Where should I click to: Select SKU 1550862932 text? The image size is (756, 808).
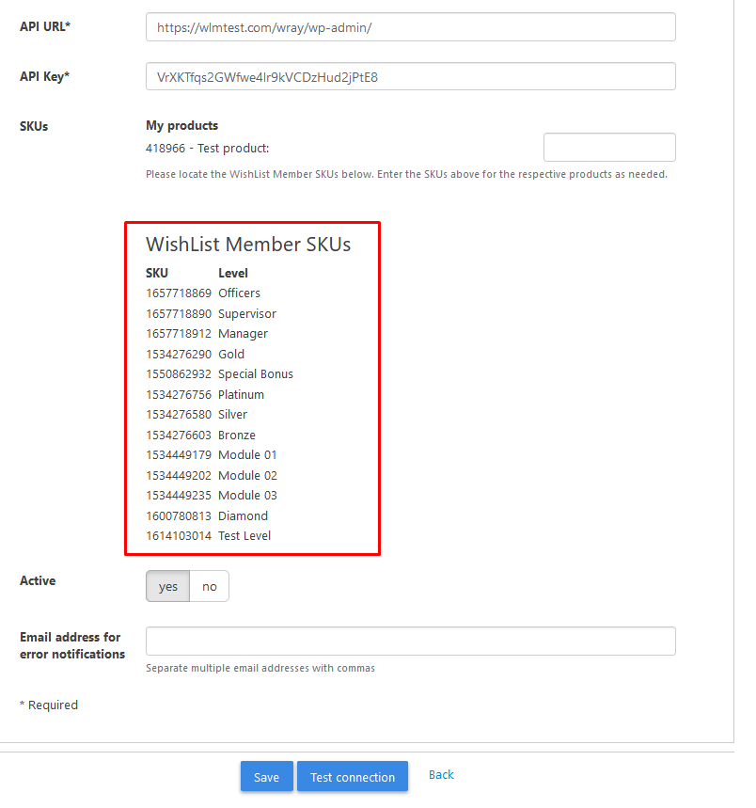click(x=179, y=374)
